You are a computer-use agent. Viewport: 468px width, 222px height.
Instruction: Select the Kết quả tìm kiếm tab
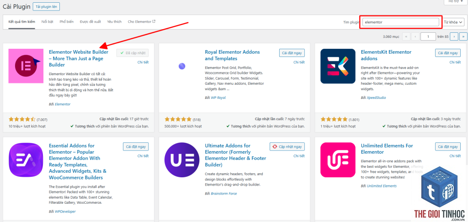click(x=22, y=22)
